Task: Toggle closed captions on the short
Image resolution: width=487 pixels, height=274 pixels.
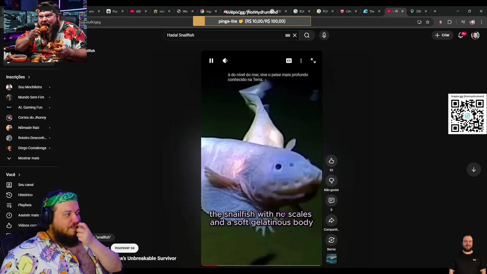Action: point(289,61)
